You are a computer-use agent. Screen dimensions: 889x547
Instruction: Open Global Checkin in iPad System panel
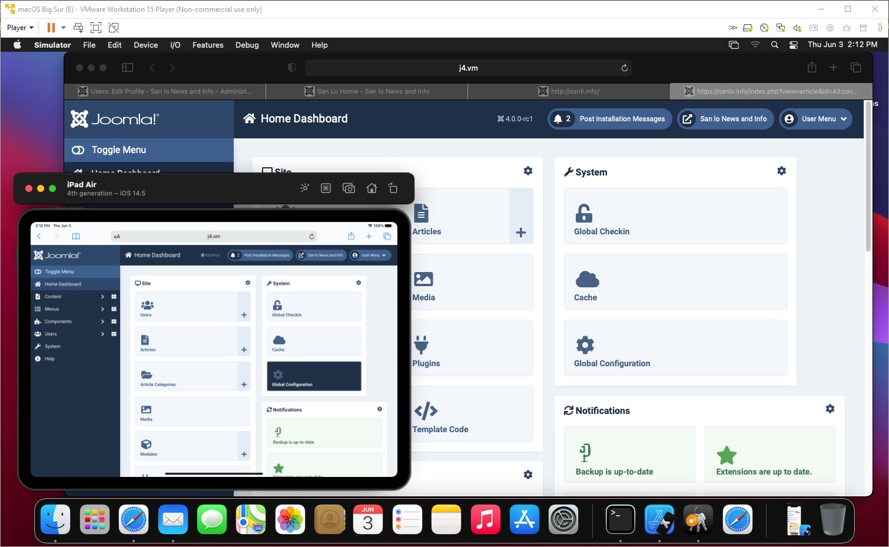314,306
